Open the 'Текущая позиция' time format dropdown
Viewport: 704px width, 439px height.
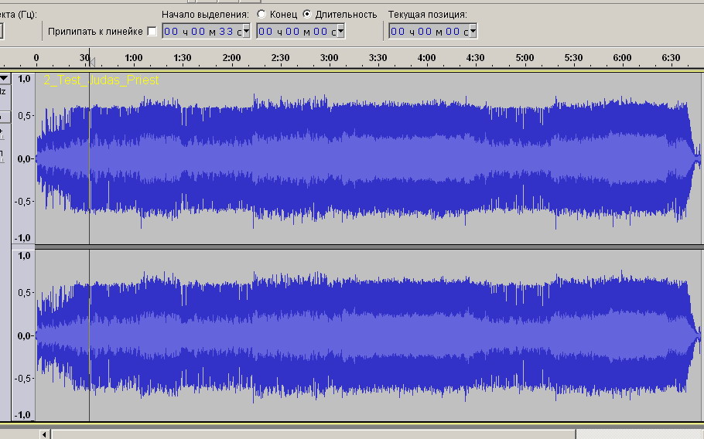[x=473, y=32]
